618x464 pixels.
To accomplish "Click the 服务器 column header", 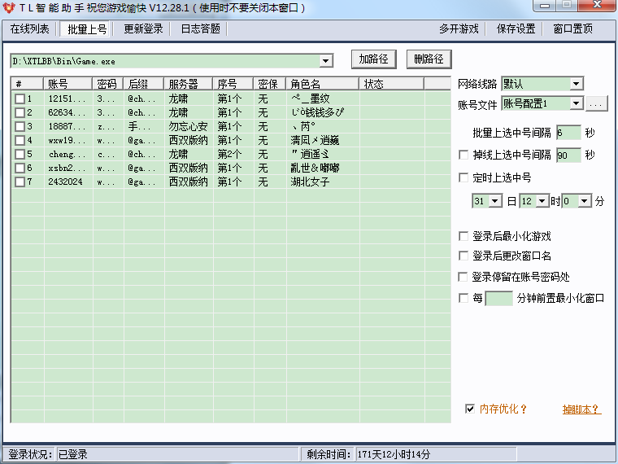I will pos(189,84).
